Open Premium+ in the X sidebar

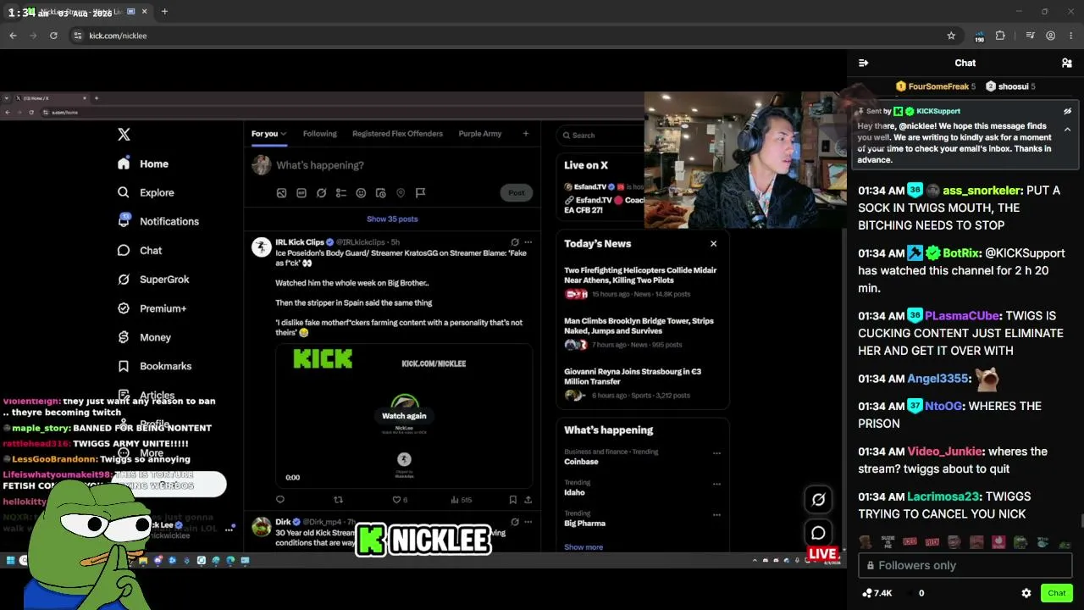[x=152, y=308]
